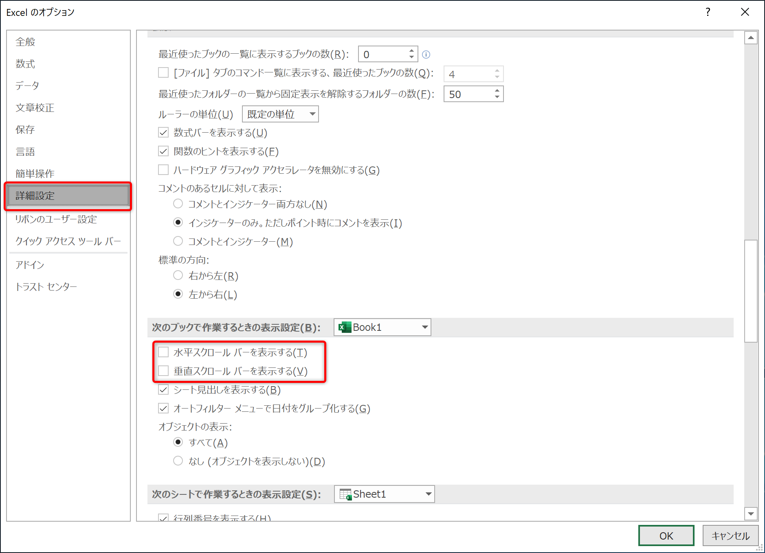Open 簡単操作 settings
The height and width of the screenshot is (553, 765).
pyautogui.click(x=68, y=174)
